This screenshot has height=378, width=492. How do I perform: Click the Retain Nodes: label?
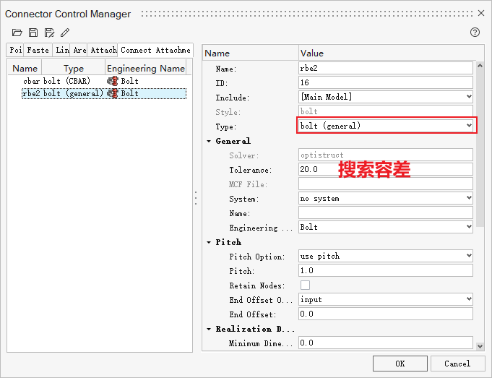click(x=257, y=285)
